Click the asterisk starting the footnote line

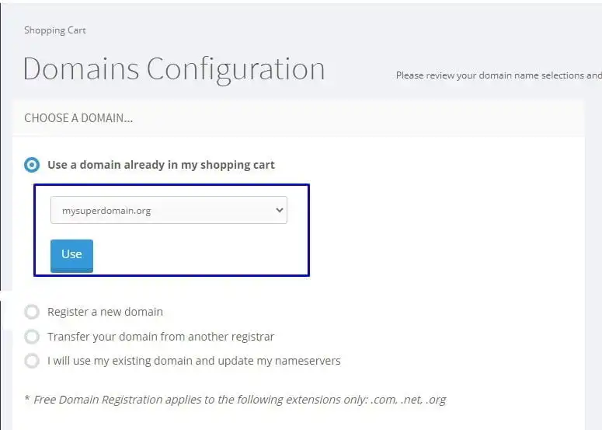[x=26, y=399]
